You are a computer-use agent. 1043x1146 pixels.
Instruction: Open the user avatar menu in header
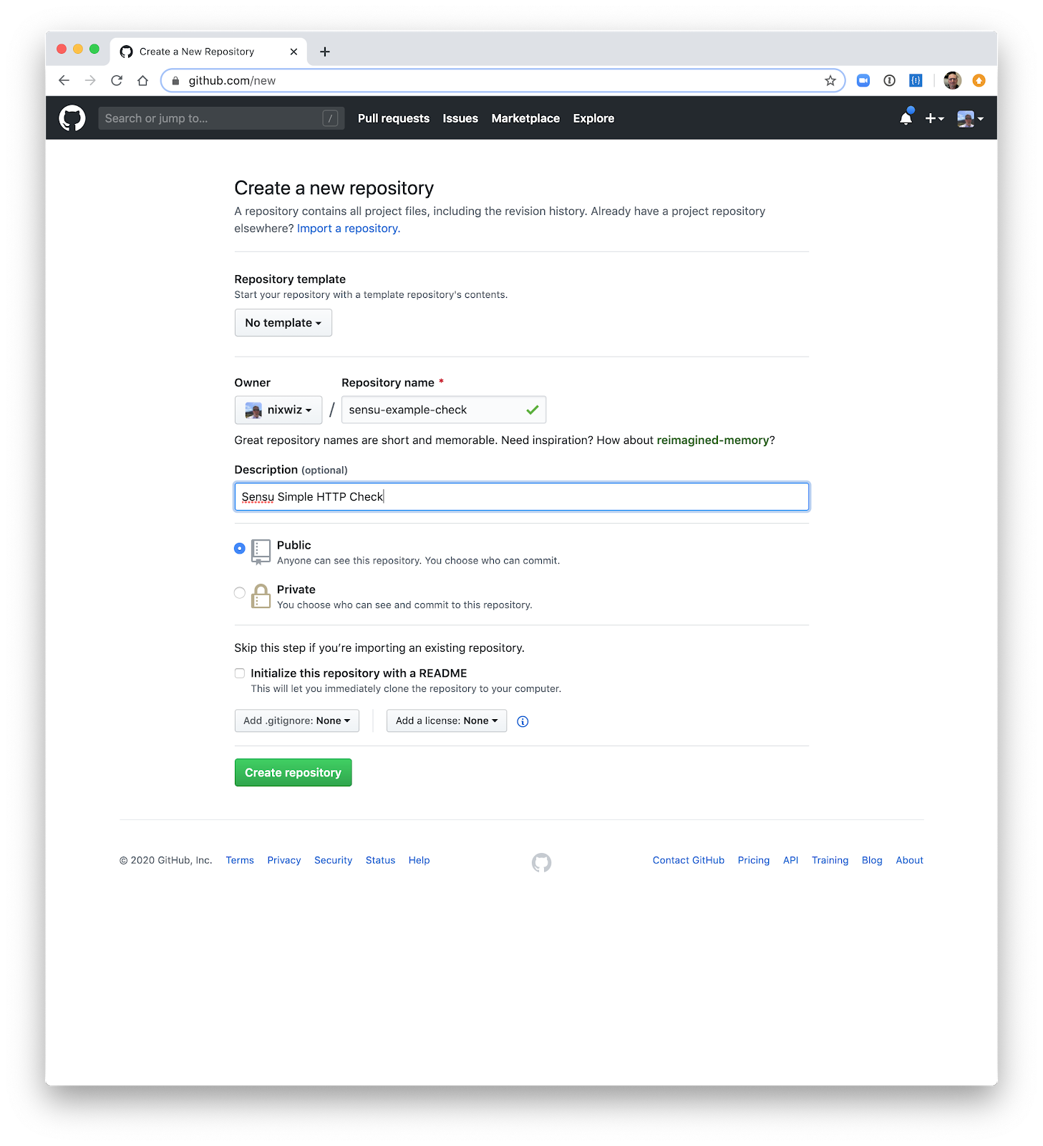tap(970, 119)
